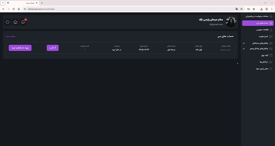Open the dashboard home icon in header
The height and width of the screenshot is (146, 275).
click(15, 22)
